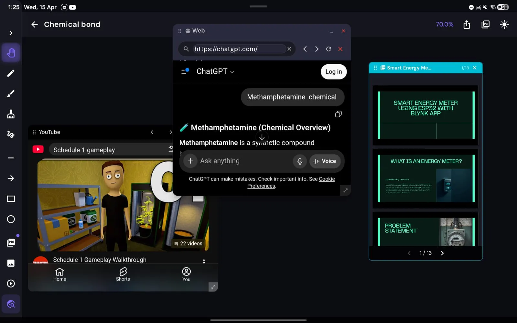
Task: Jump to bottom of ChatGPT conversation
Action: (x=262, y=137)
